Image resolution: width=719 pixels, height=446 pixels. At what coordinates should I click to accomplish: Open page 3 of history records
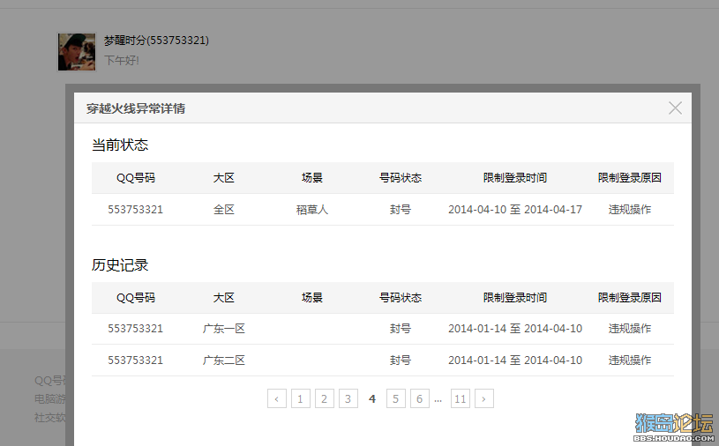pyautogui.click(x=348, y=398)
